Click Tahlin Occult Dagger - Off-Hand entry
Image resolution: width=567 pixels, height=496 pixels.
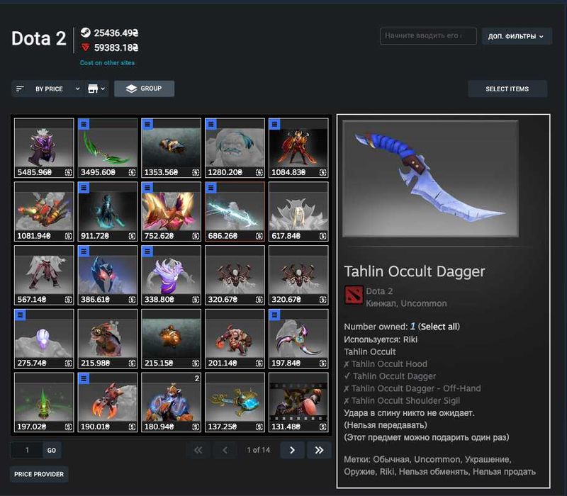coord(412,388)
